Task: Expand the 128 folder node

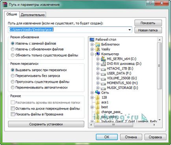Action: coord(92,98)
